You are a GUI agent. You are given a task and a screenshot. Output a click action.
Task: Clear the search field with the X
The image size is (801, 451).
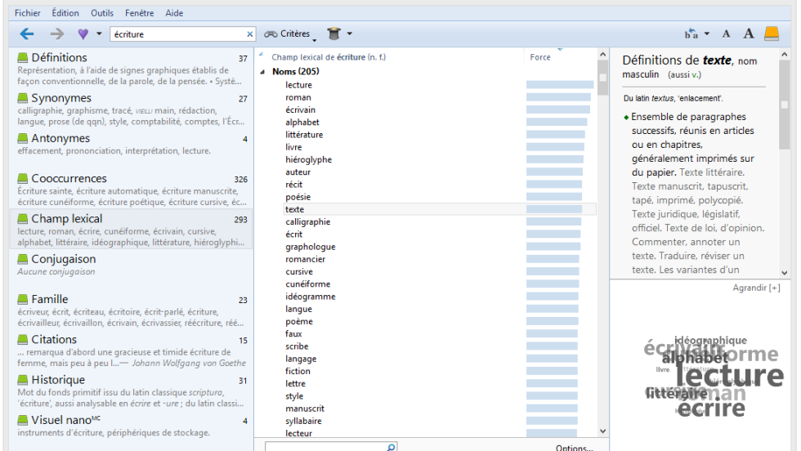[250, 34]
